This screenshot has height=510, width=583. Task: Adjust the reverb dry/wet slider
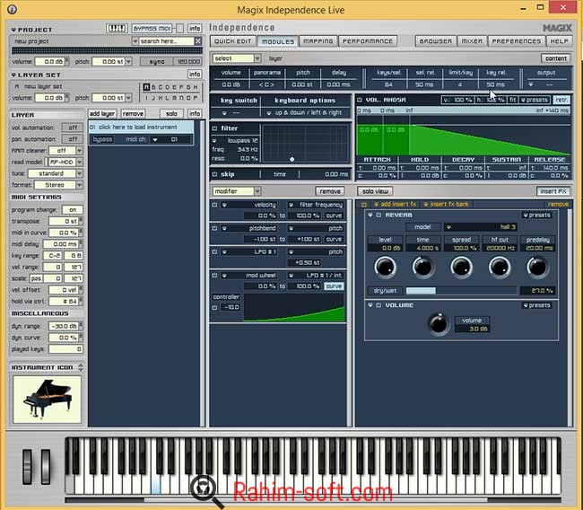[461, 290]
